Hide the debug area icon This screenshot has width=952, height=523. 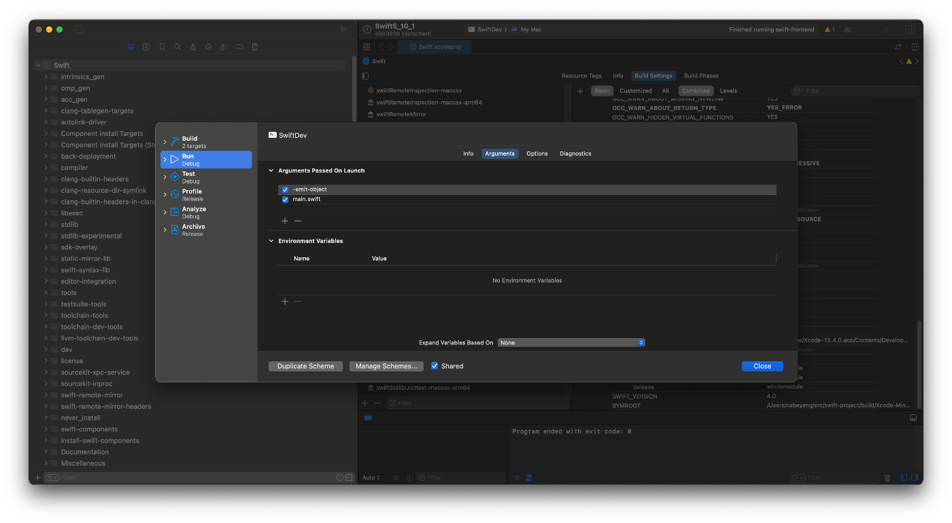point(913,418)
